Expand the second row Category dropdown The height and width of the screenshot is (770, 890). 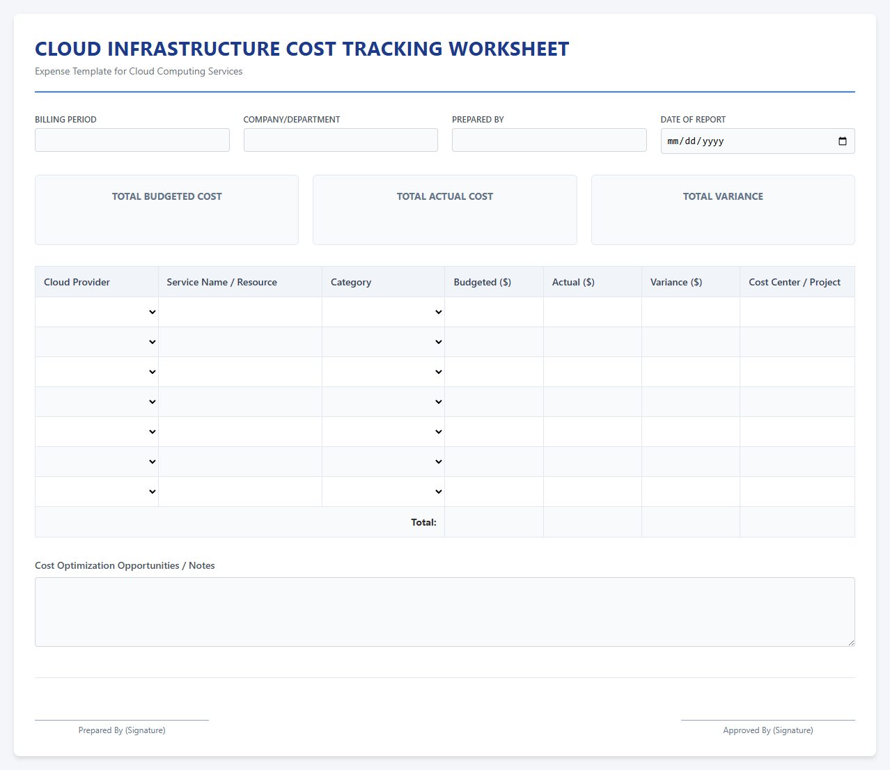click(383, 342)
